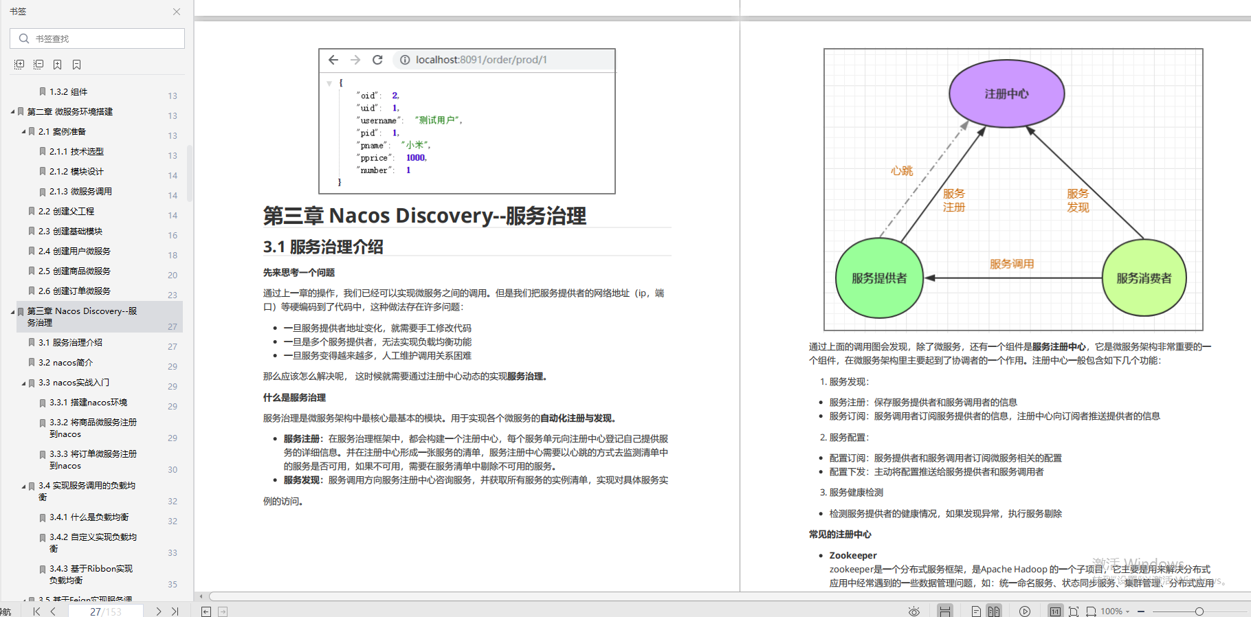This screenshot has width=1251, height=617.
Task: Click the 书签查找 bookmark search field
Action: pos(97,38)
